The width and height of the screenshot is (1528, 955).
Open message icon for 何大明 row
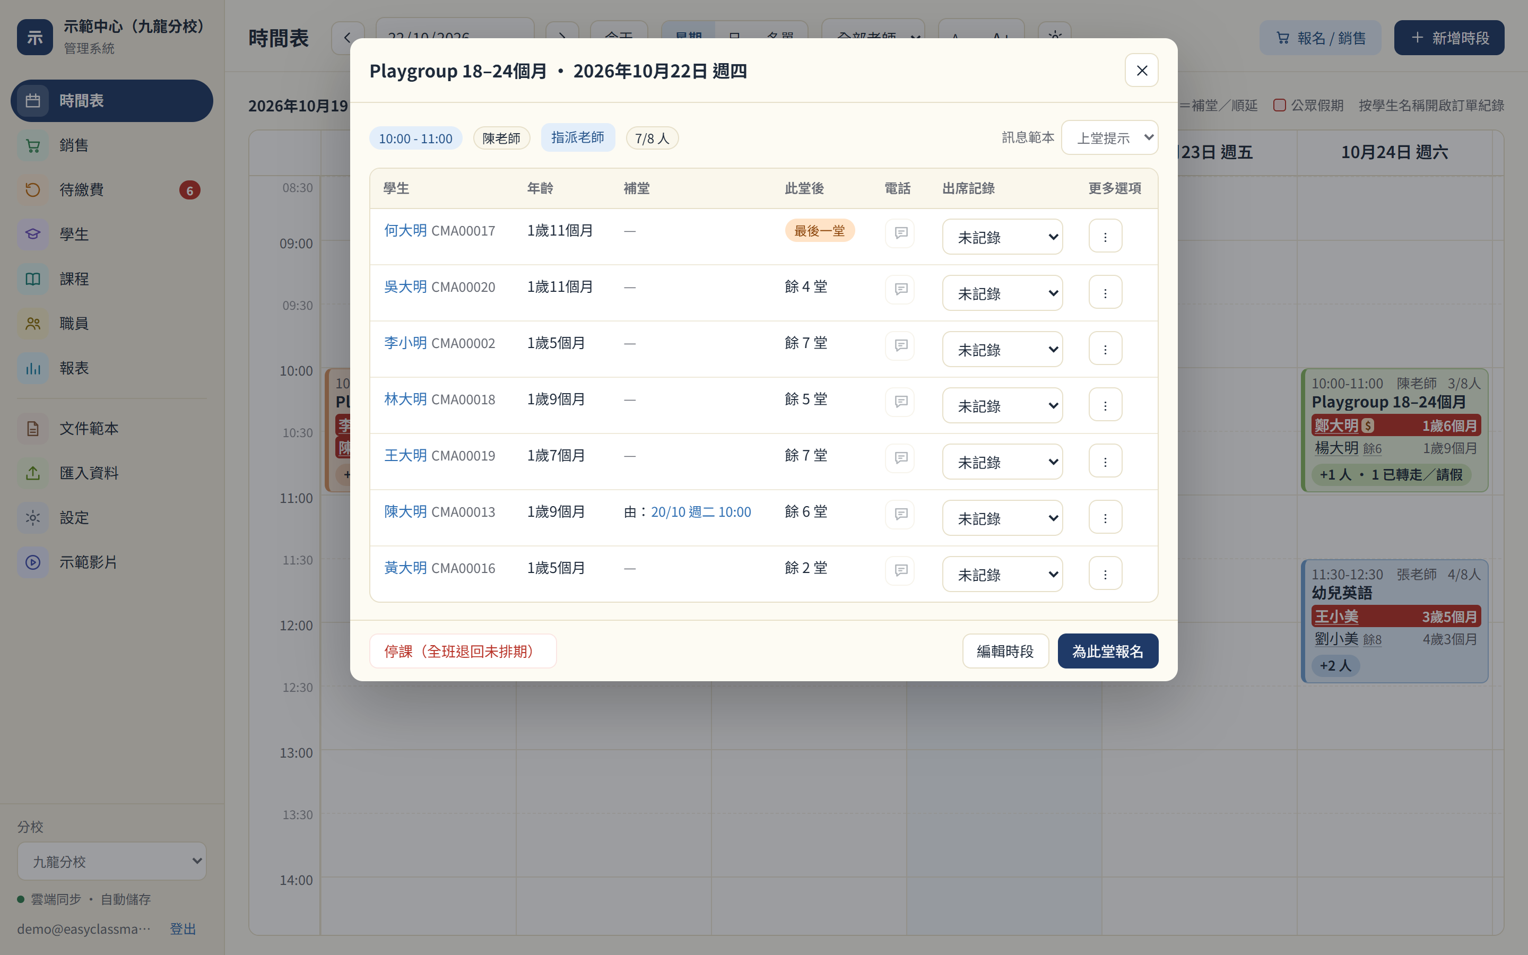click(900, 233)
